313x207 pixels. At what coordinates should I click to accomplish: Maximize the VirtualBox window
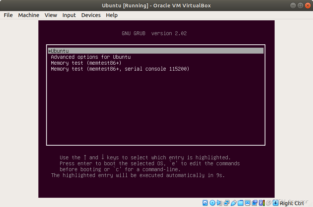pyautogui.click(x=300, y=6)
